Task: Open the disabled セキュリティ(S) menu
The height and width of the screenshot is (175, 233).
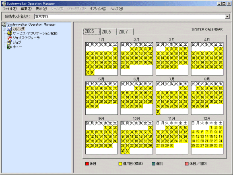Action: point(76,8)
